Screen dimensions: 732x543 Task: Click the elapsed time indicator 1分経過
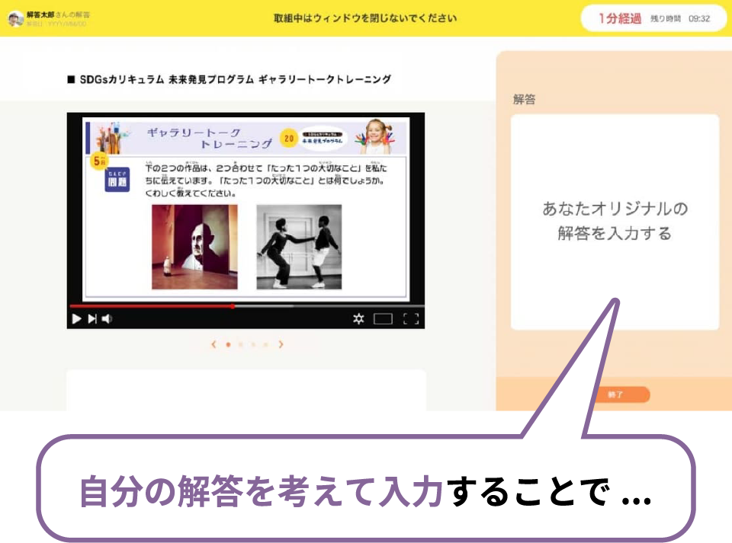[619, 18]
